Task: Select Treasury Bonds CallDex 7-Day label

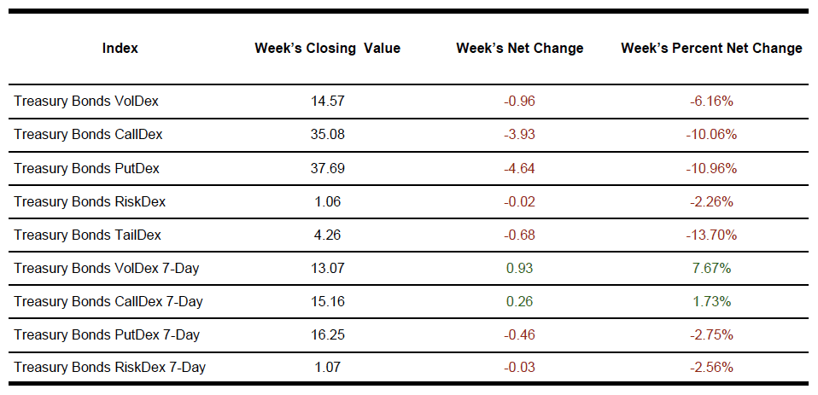Action: pyautogui.click(x=108, y=301)
